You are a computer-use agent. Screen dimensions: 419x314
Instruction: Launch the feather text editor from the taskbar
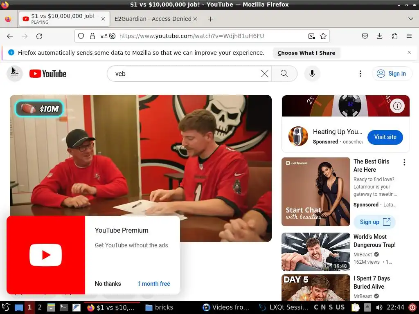pyautogui.click(x=77, y=307)
